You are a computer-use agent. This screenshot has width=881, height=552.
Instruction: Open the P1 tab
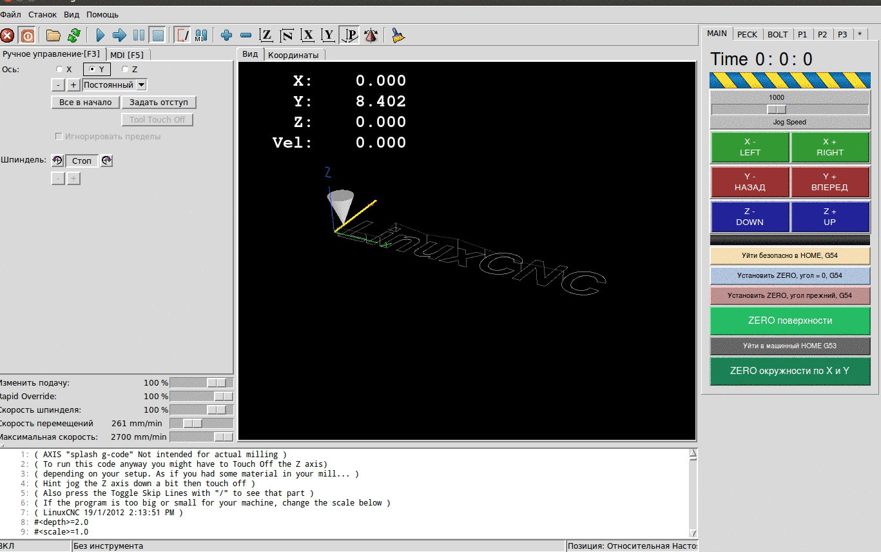802,34
